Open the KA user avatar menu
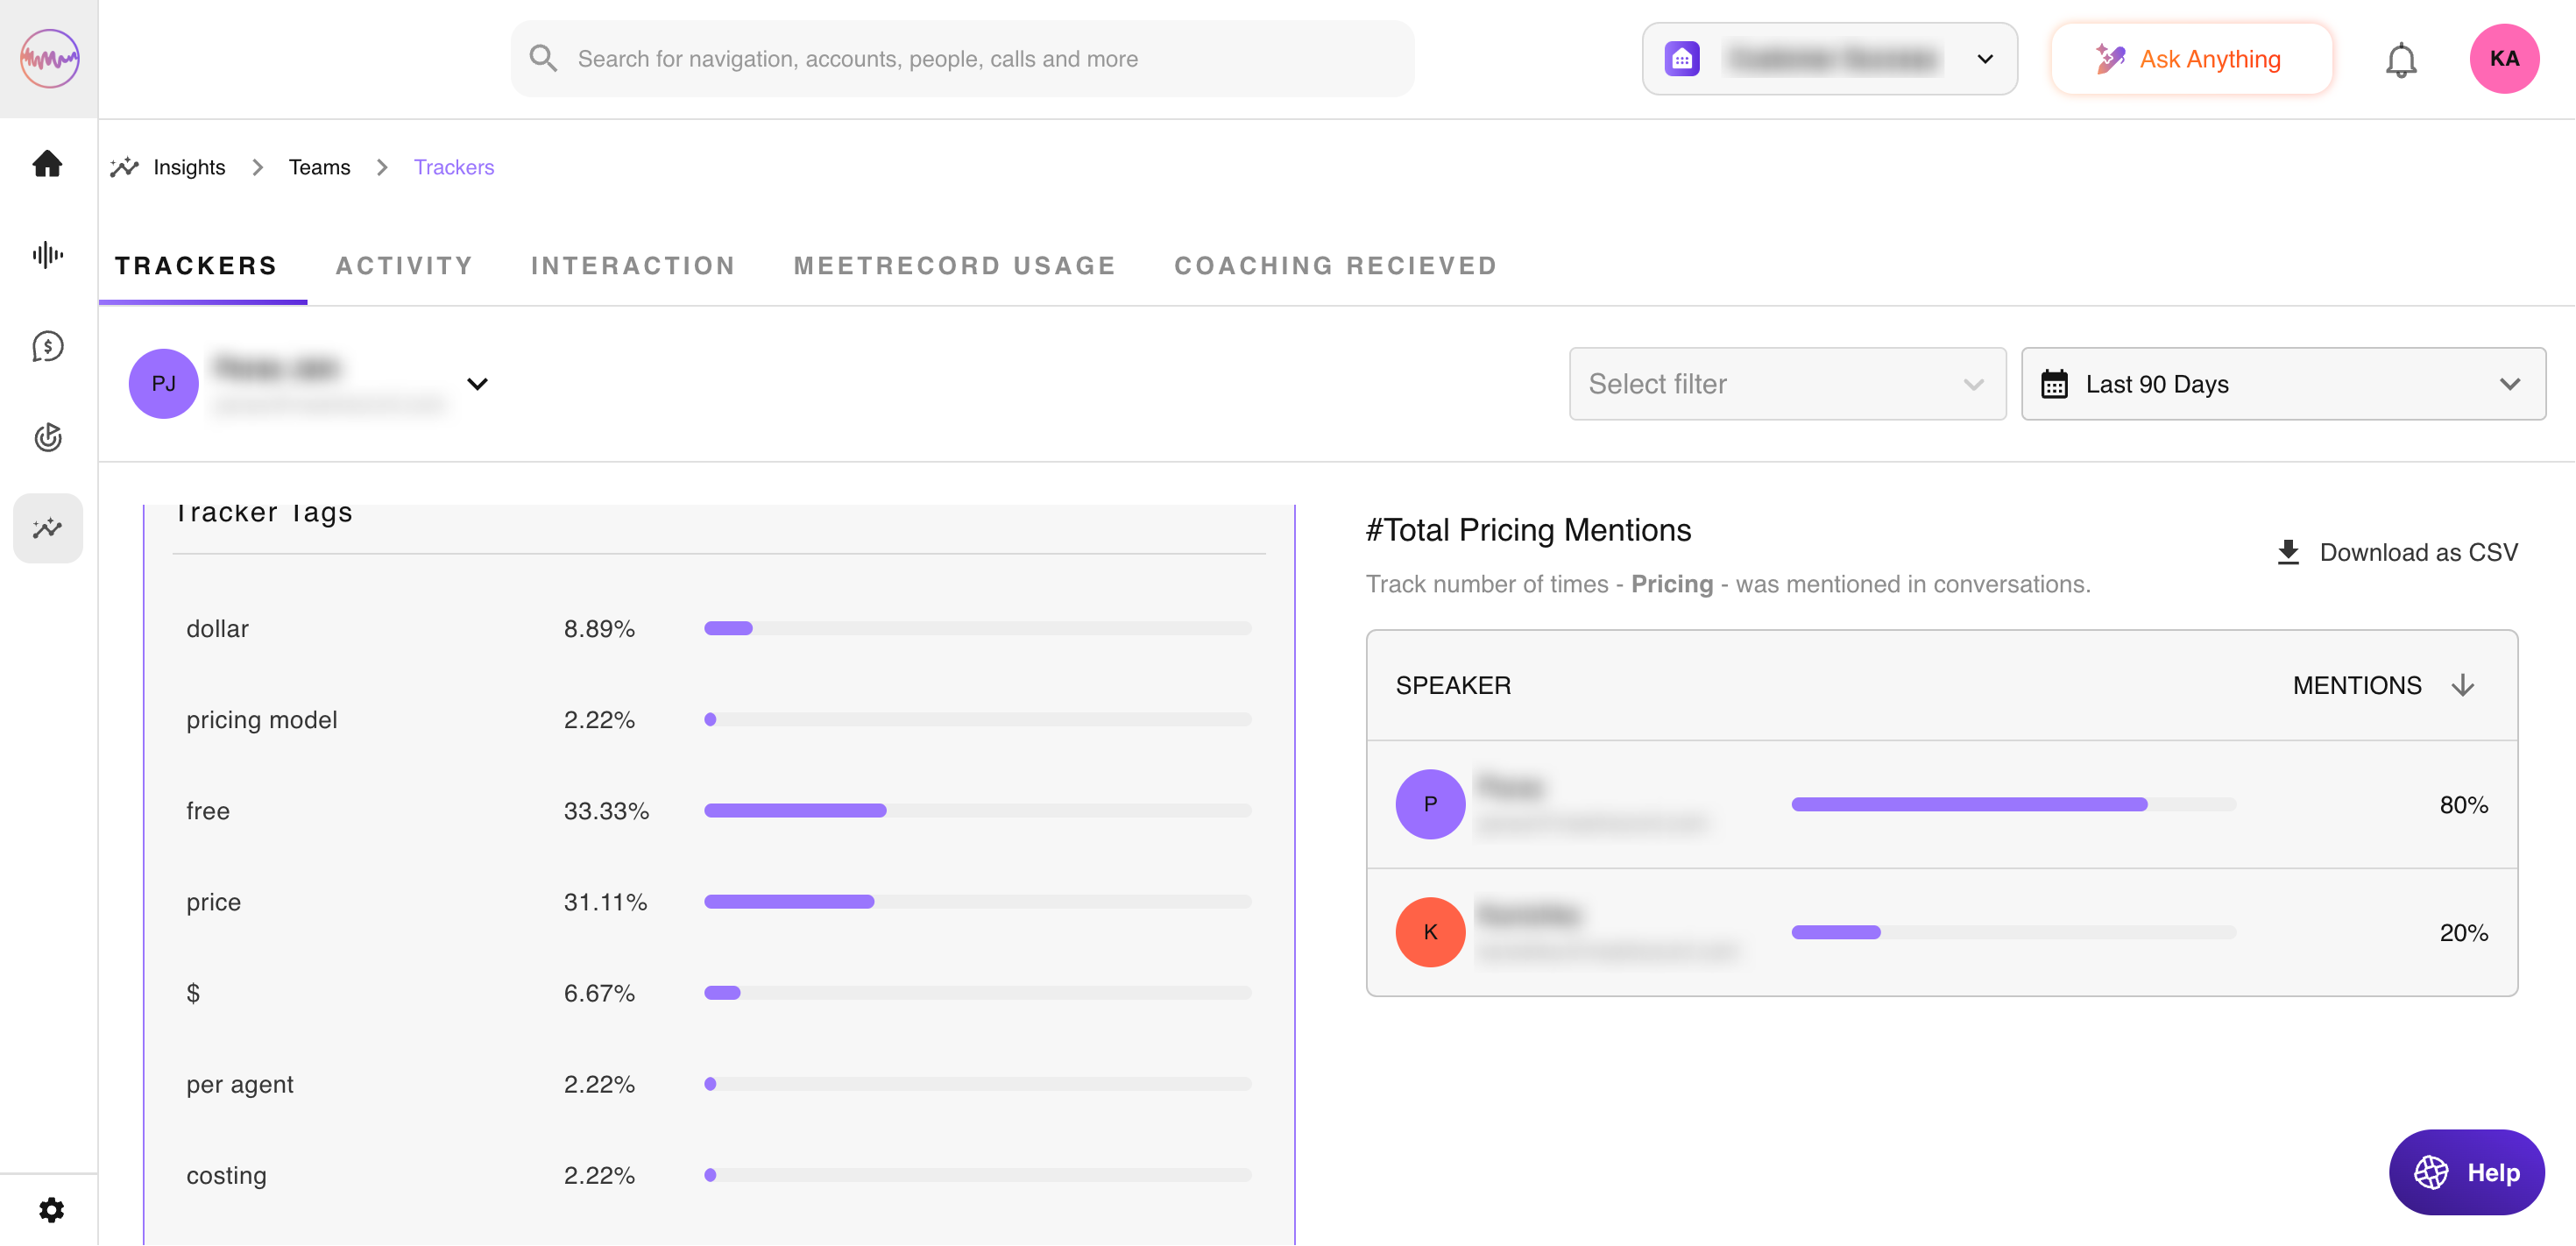The width and height of the screenshot is (2576, 1246). click(2503, 59)
